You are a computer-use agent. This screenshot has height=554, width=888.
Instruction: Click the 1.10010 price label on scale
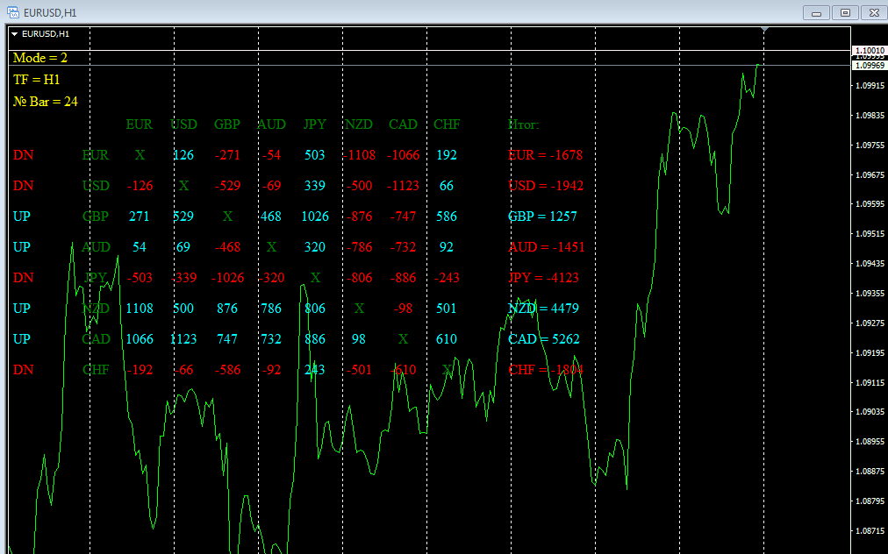[870, 50]
